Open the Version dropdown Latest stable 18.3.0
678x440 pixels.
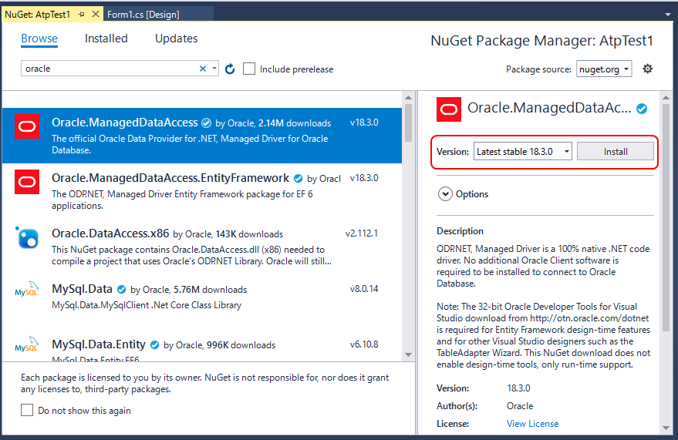click(x=523, y=152)
